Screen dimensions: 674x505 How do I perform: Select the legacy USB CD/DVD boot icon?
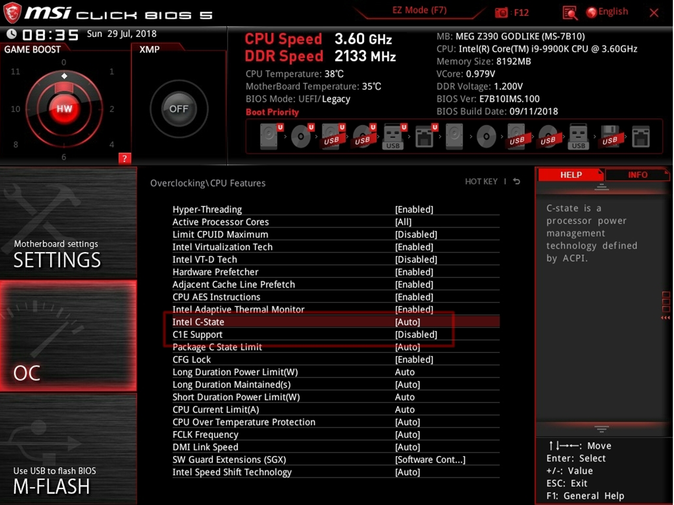548,137
